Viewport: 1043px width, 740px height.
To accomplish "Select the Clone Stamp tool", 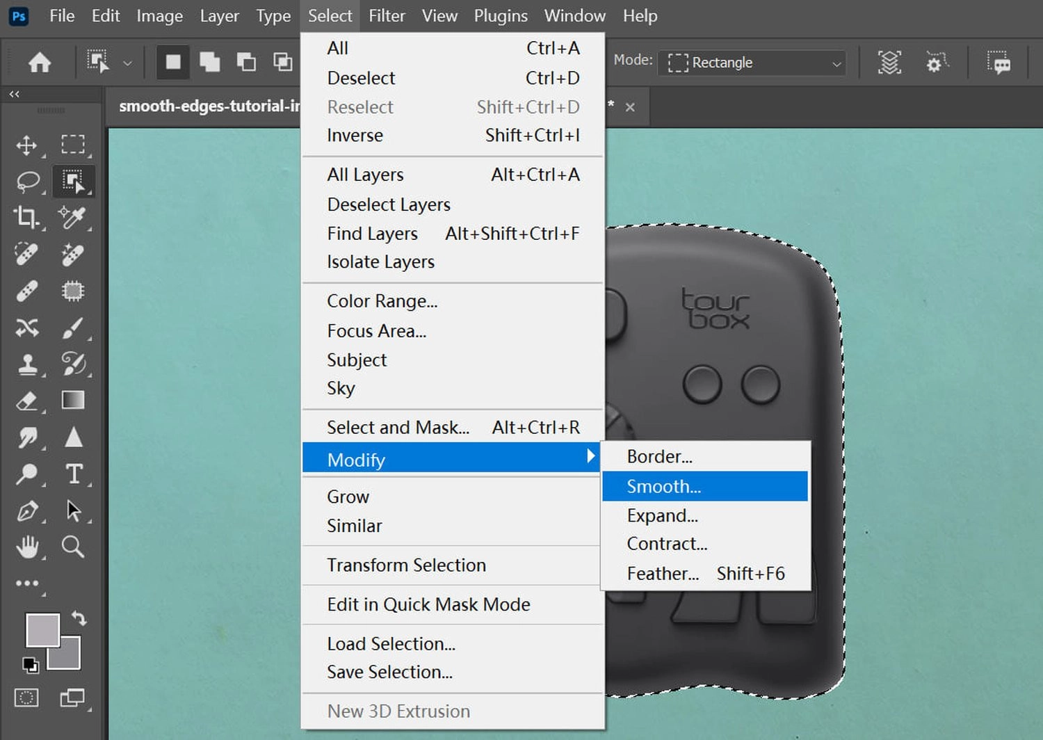I will (x=28, y=364).
